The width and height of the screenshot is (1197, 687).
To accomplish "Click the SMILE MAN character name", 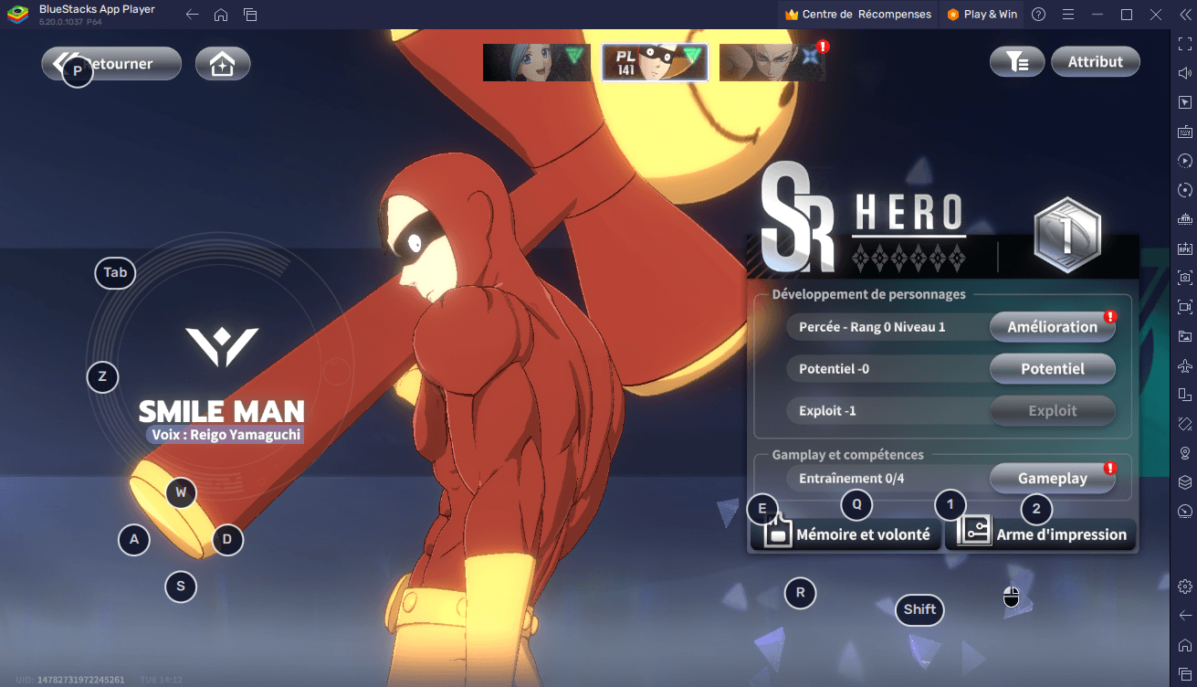I will click(x=222, y=410).
